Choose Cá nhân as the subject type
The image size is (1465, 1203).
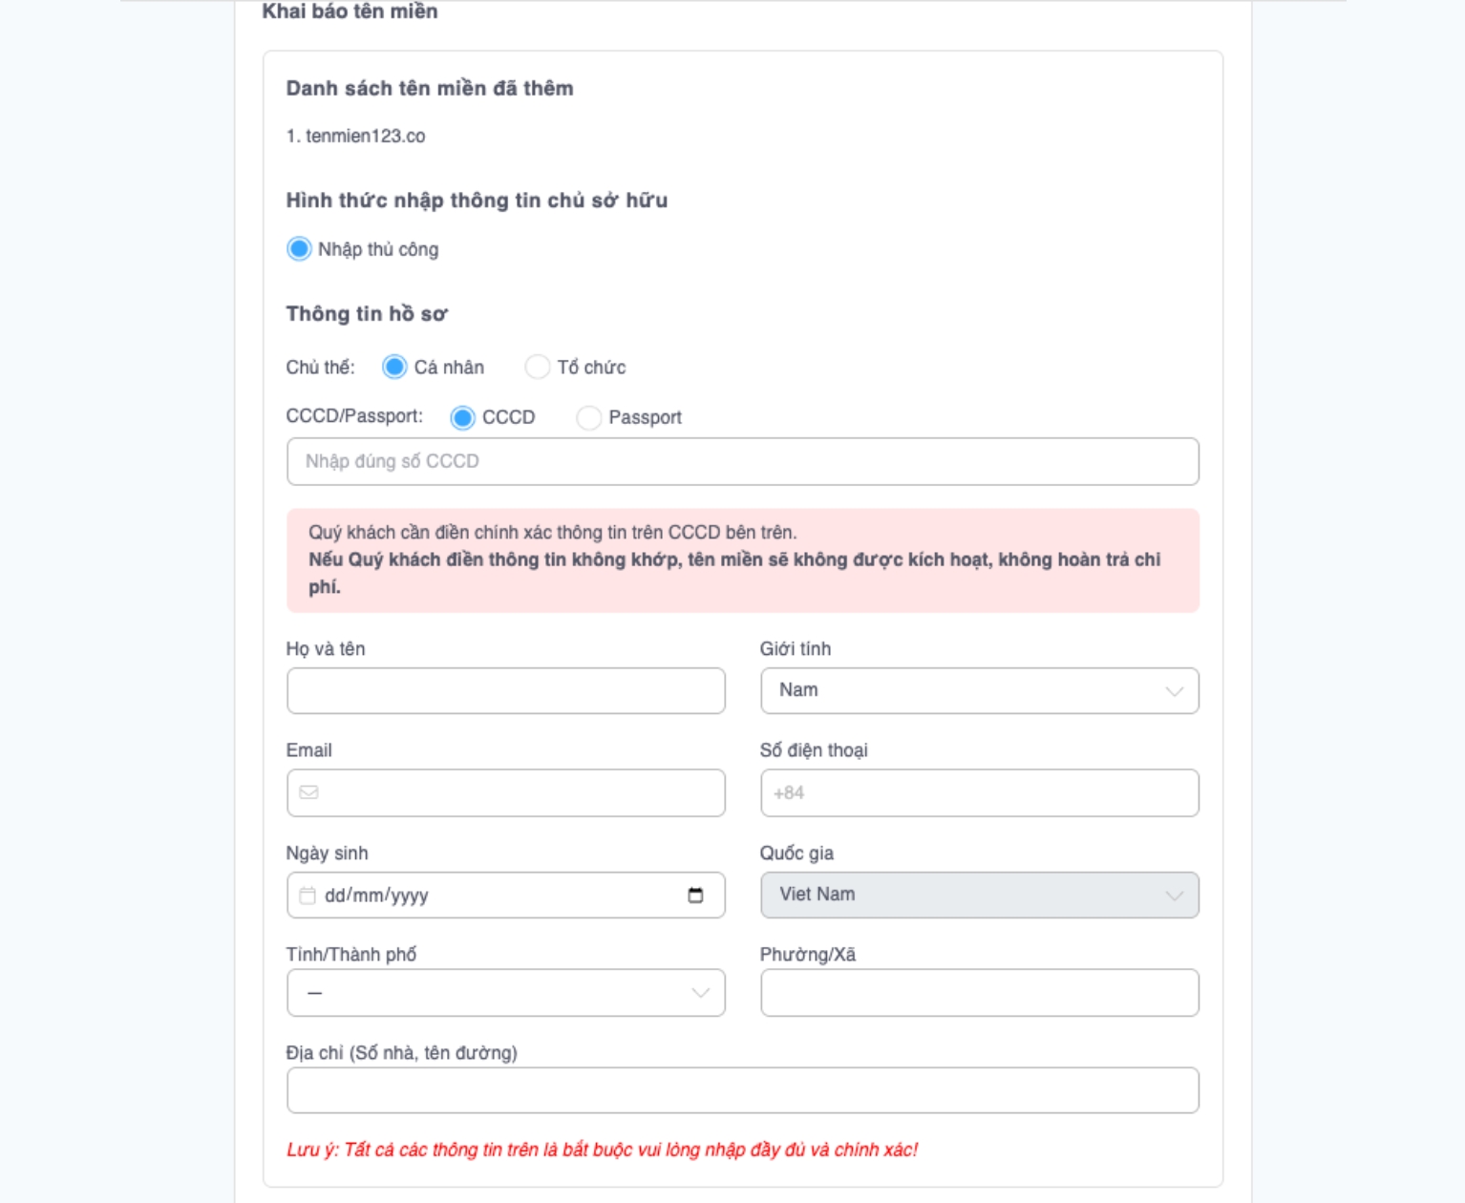coord(394,368)
